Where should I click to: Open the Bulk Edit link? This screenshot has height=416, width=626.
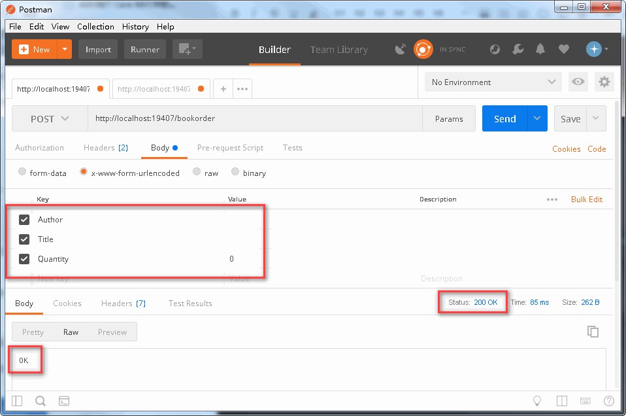coord(587,199)
